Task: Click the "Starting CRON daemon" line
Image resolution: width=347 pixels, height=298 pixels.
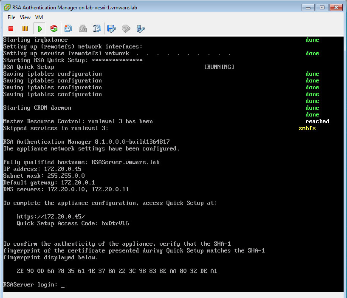Action: click(37, 108)
